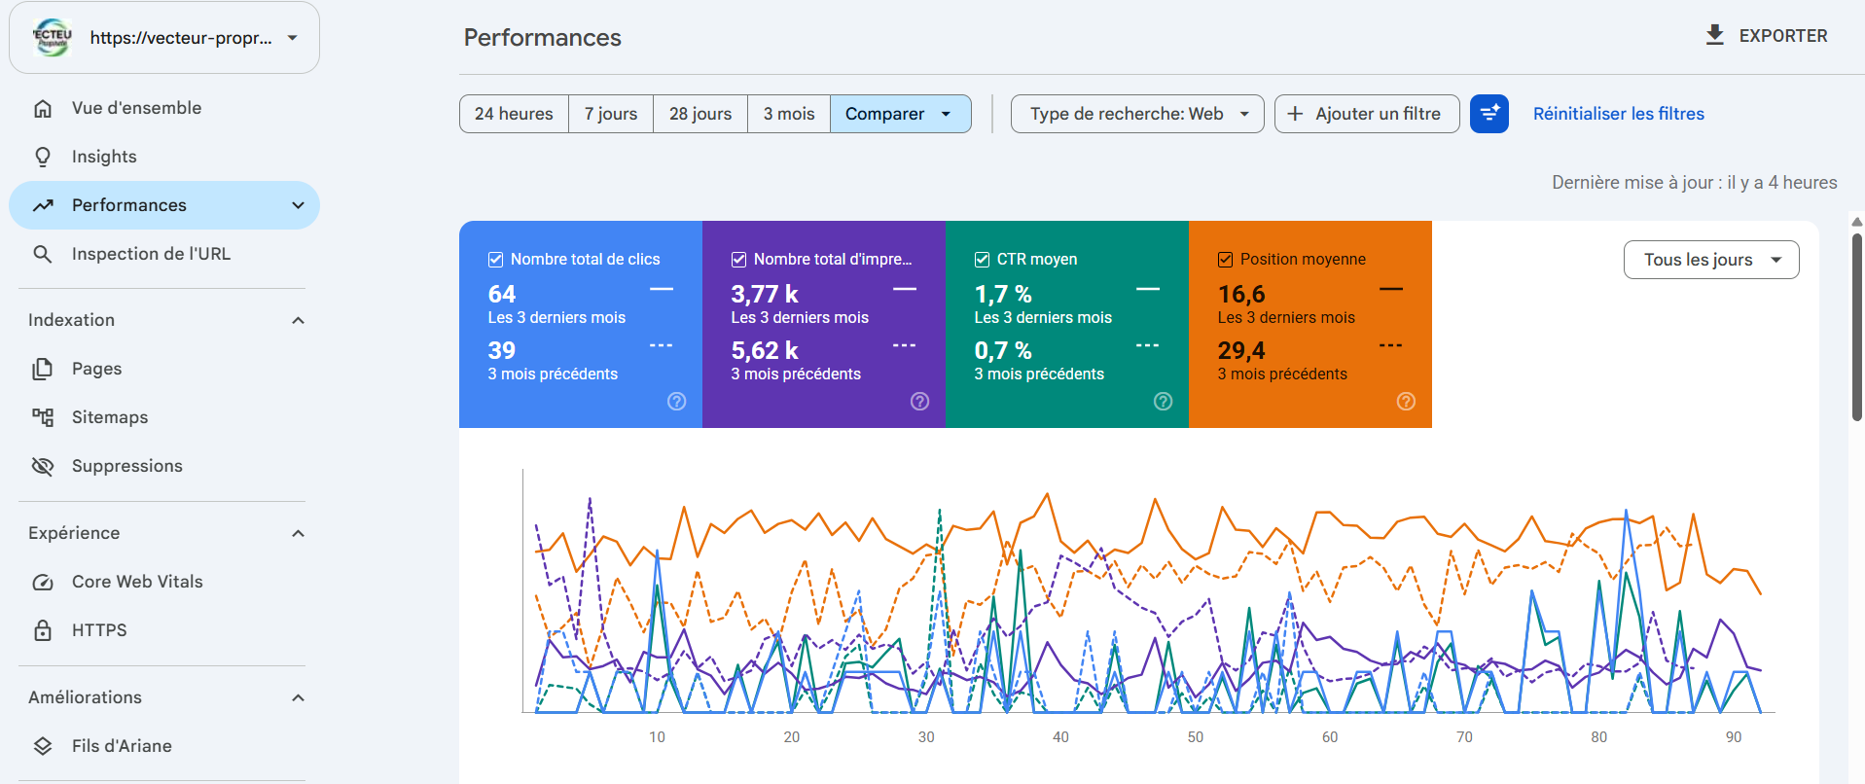Open the Insights lightbulb icon
Viewport: 1865px width, 784px height.
[43, 157]
